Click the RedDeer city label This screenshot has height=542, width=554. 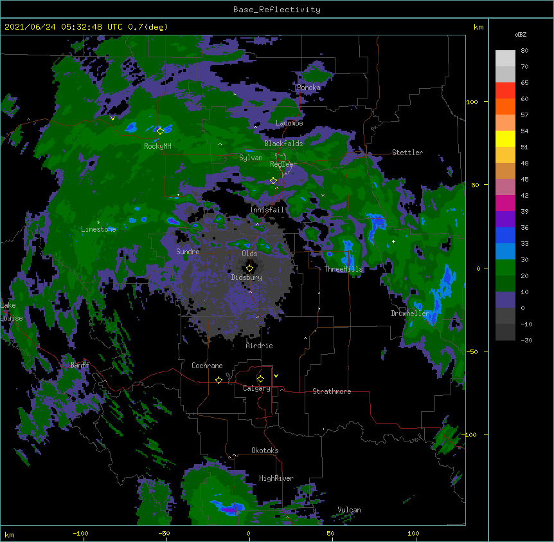coord(283,164)
